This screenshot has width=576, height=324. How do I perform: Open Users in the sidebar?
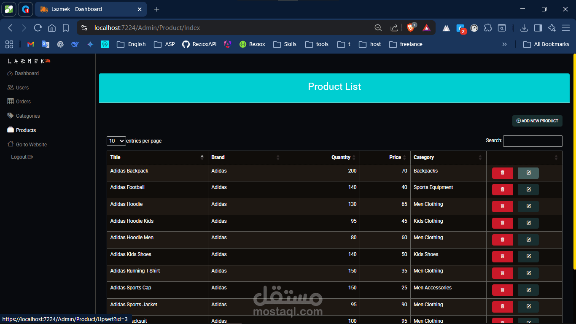pyautogui.click(x=18, y=88)
